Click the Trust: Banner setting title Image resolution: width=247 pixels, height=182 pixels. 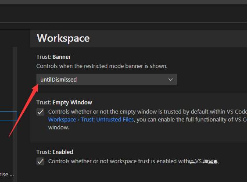pos(54,57)
